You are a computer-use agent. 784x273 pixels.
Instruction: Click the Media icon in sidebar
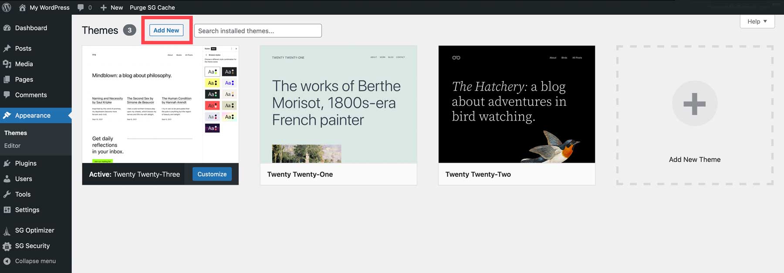(x=7, y=64)
